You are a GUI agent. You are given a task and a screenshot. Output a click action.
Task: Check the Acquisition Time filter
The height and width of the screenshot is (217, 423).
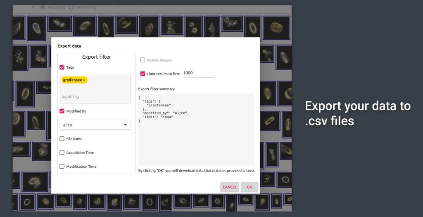pos(62,153)
